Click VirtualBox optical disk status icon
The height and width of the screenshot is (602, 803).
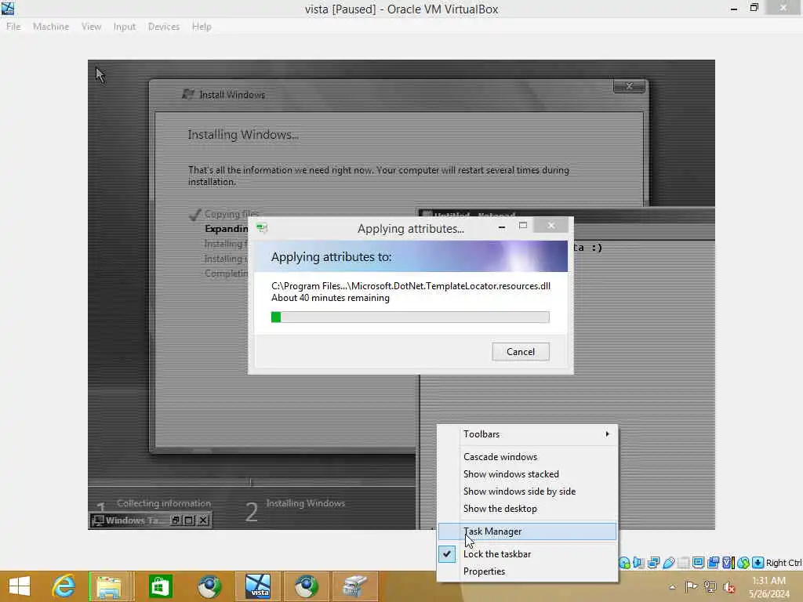click(x=624, y=563)
